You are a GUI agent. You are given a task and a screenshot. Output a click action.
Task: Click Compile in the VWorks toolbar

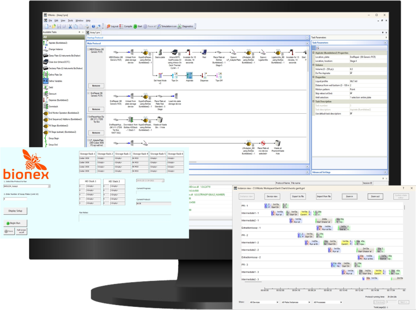(x=126, y=26)
